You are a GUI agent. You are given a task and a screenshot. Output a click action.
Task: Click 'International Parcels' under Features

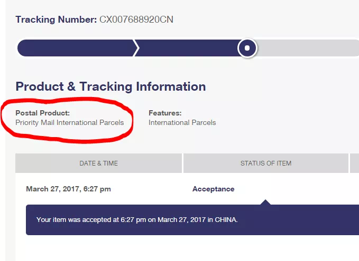[x=182, y=122]
